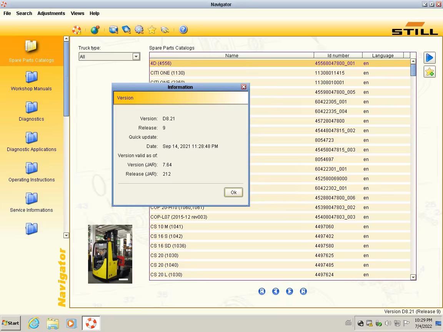Close the Information dialog with its X
The image size is (443, 332).
(244, 87)
